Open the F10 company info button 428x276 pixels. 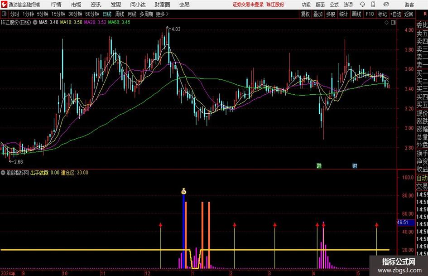(x=370, y=14)
